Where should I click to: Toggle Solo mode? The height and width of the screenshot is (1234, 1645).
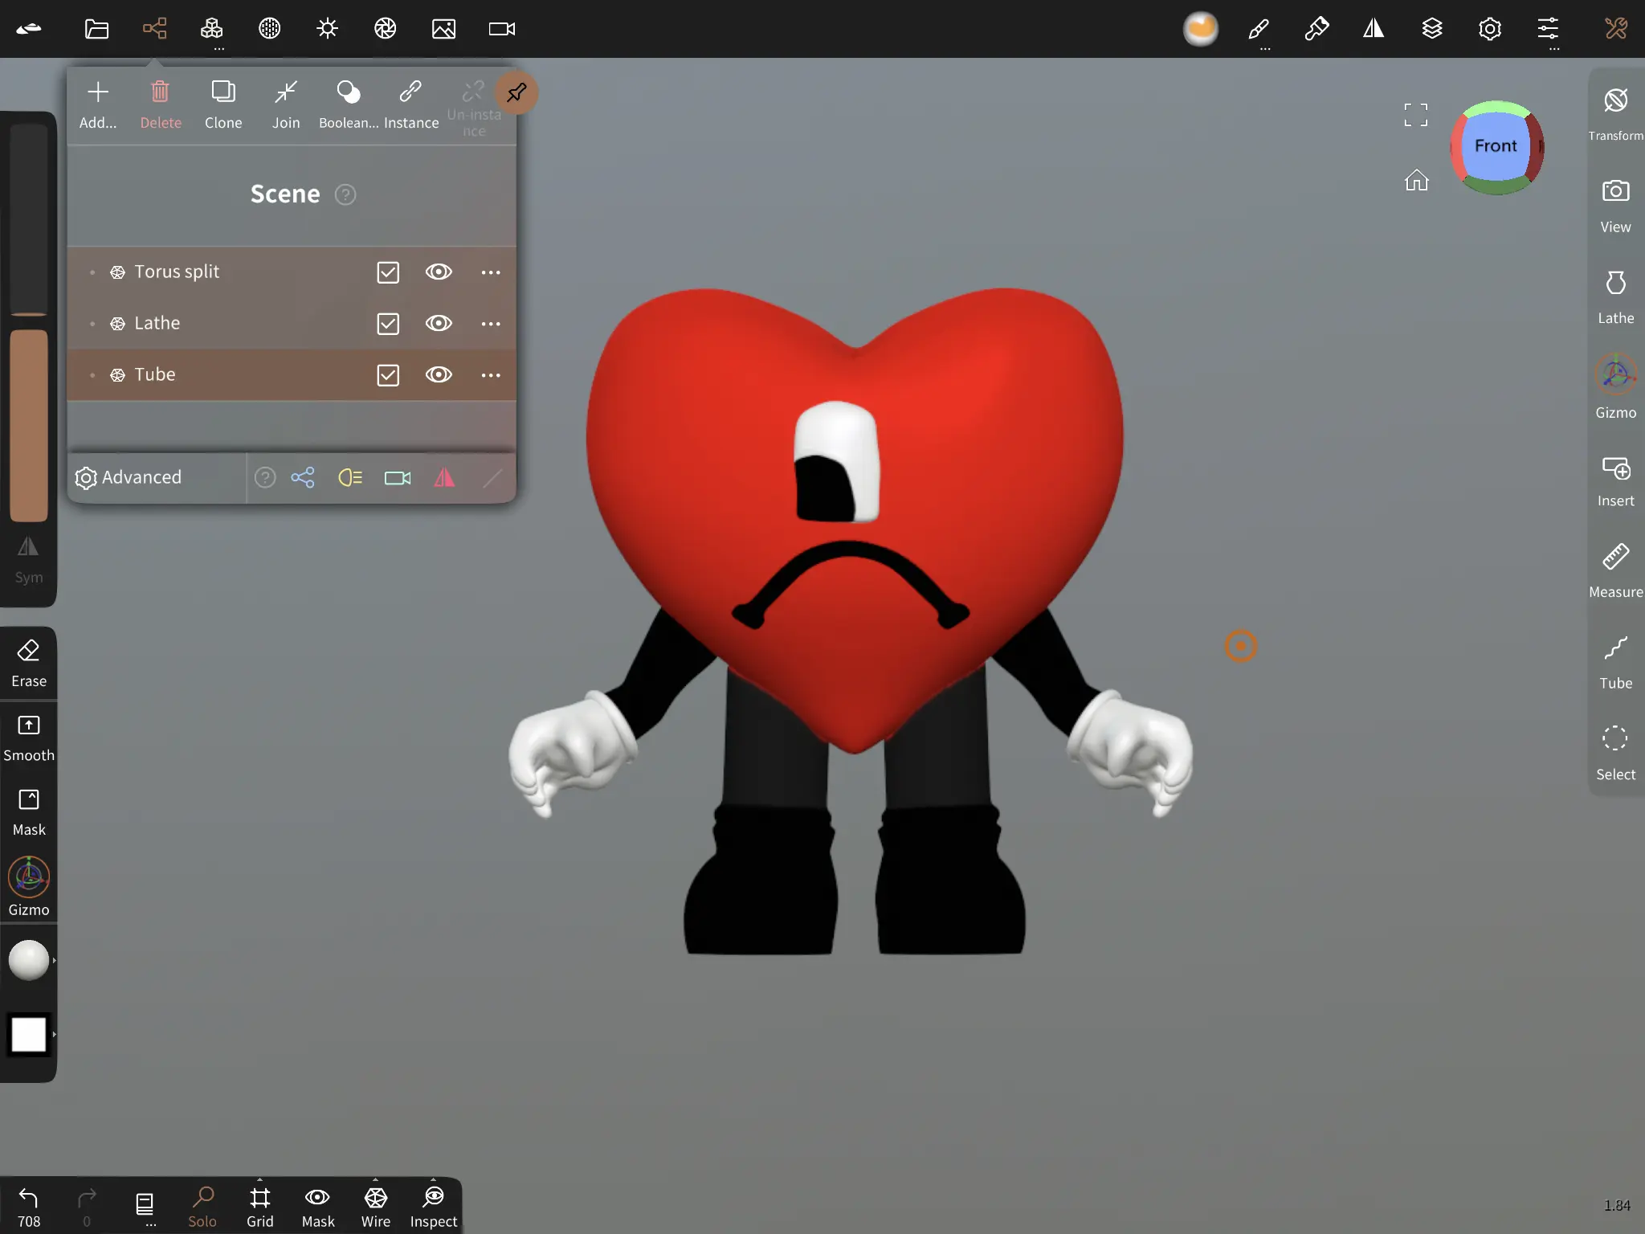click(202, 1207)
